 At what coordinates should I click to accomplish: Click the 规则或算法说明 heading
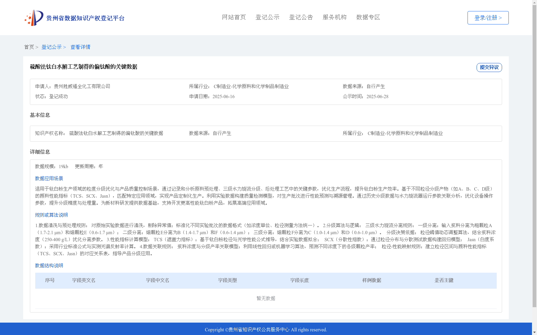coord(51,215)
